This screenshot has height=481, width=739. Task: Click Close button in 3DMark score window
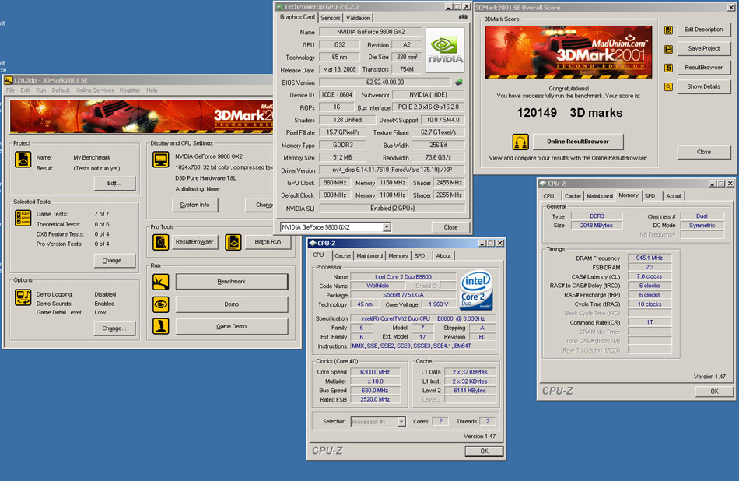tap(704, 152)
